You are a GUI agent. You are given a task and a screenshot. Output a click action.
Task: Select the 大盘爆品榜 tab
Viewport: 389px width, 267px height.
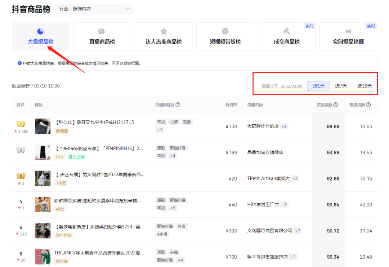[x=41, y=36]
